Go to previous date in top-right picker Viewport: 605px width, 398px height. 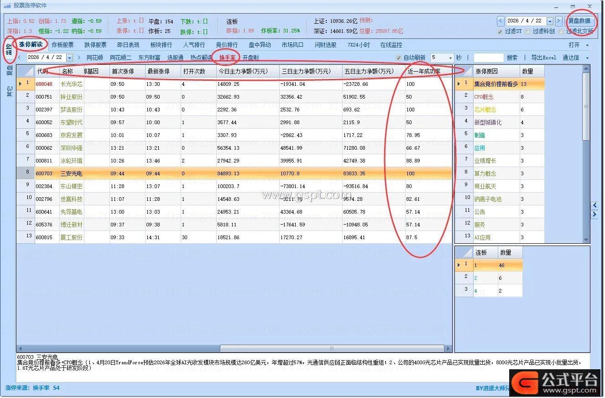coord(501,21)
